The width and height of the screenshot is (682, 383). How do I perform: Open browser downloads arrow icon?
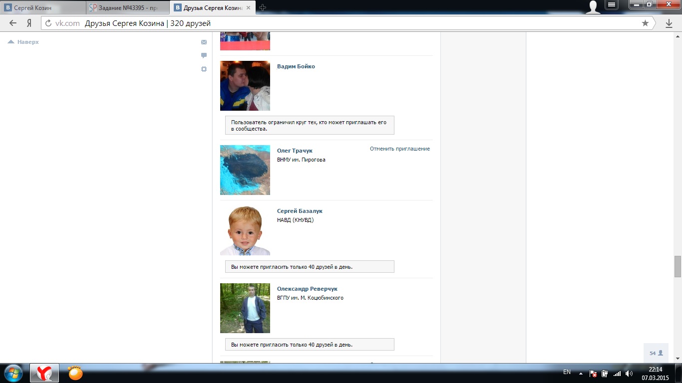click(669, 23)
